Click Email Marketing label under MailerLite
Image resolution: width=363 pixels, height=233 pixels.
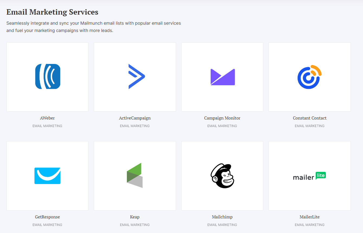pyautogui.click(x=310, y=225)
